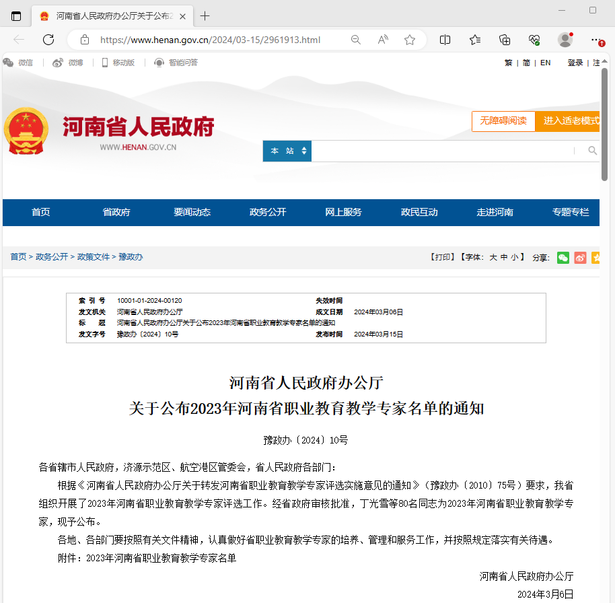This screenshot has width=615, height=603.
Task: Add this page to browser favorites
Action: [410, 40]
